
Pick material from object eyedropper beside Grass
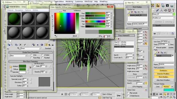[19, 48]
